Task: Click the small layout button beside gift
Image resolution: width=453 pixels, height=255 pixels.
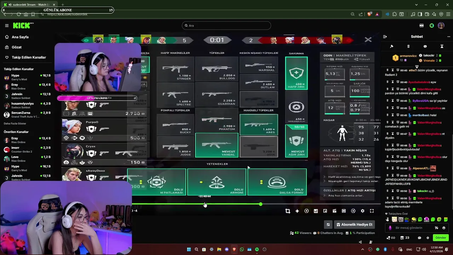Action: (x=328, y=225)
